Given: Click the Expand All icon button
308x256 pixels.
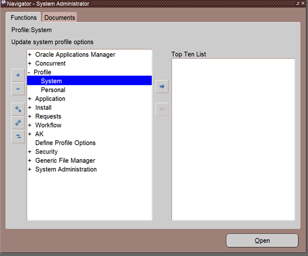Looking at the screenshot, I should point(18,123).
